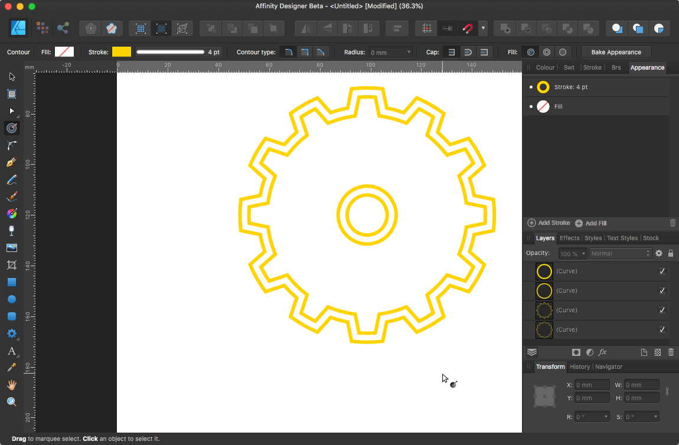Open the Radius value dropdown
The height and width of the screenshot is (445, 679).
(x=409, y=53)
